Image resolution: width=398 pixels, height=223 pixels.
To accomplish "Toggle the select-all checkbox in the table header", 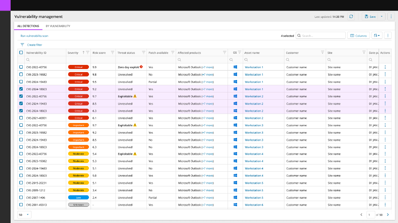I will click(21, 53).
